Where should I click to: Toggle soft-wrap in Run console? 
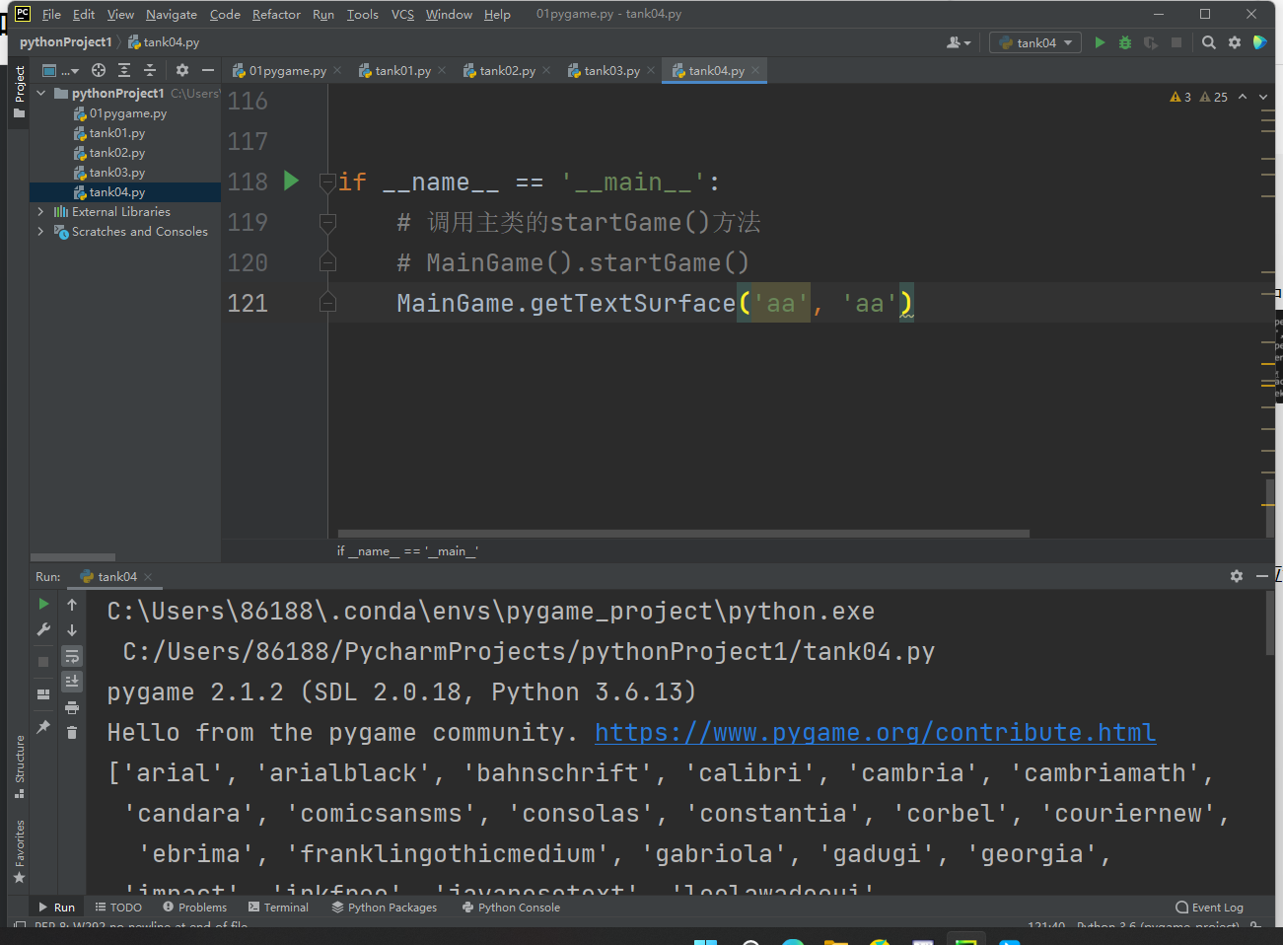[72, 656]
